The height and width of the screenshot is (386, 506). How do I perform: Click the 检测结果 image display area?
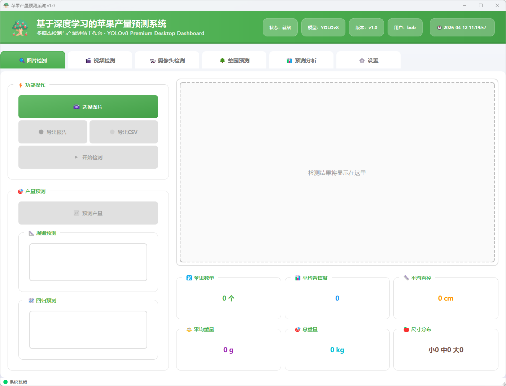click(337, 173)
